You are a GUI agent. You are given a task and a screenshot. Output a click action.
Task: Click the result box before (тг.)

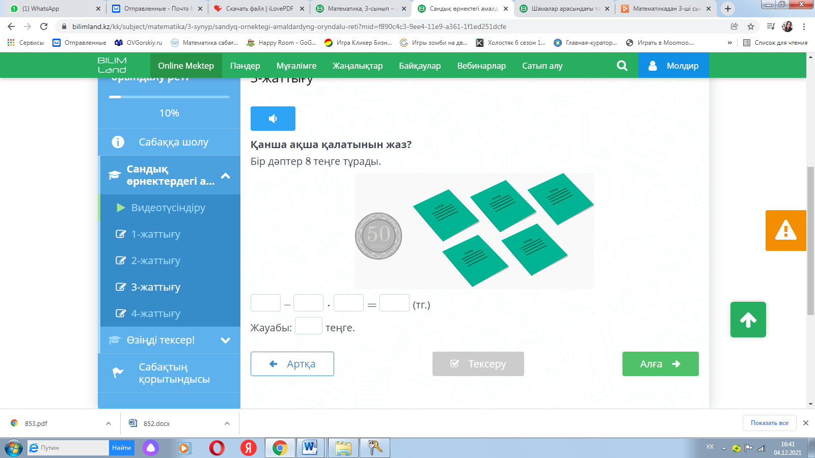tap(394, 303)
